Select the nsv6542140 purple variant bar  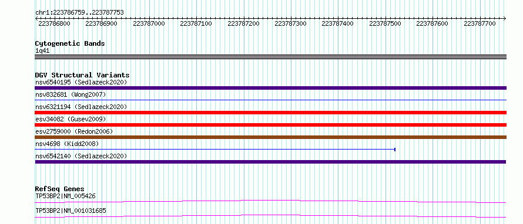[270, 162]
